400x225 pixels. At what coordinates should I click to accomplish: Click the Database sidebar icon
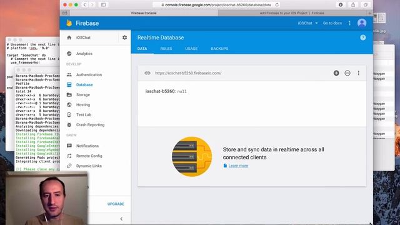pyautogui.click(x=69, y=85)
